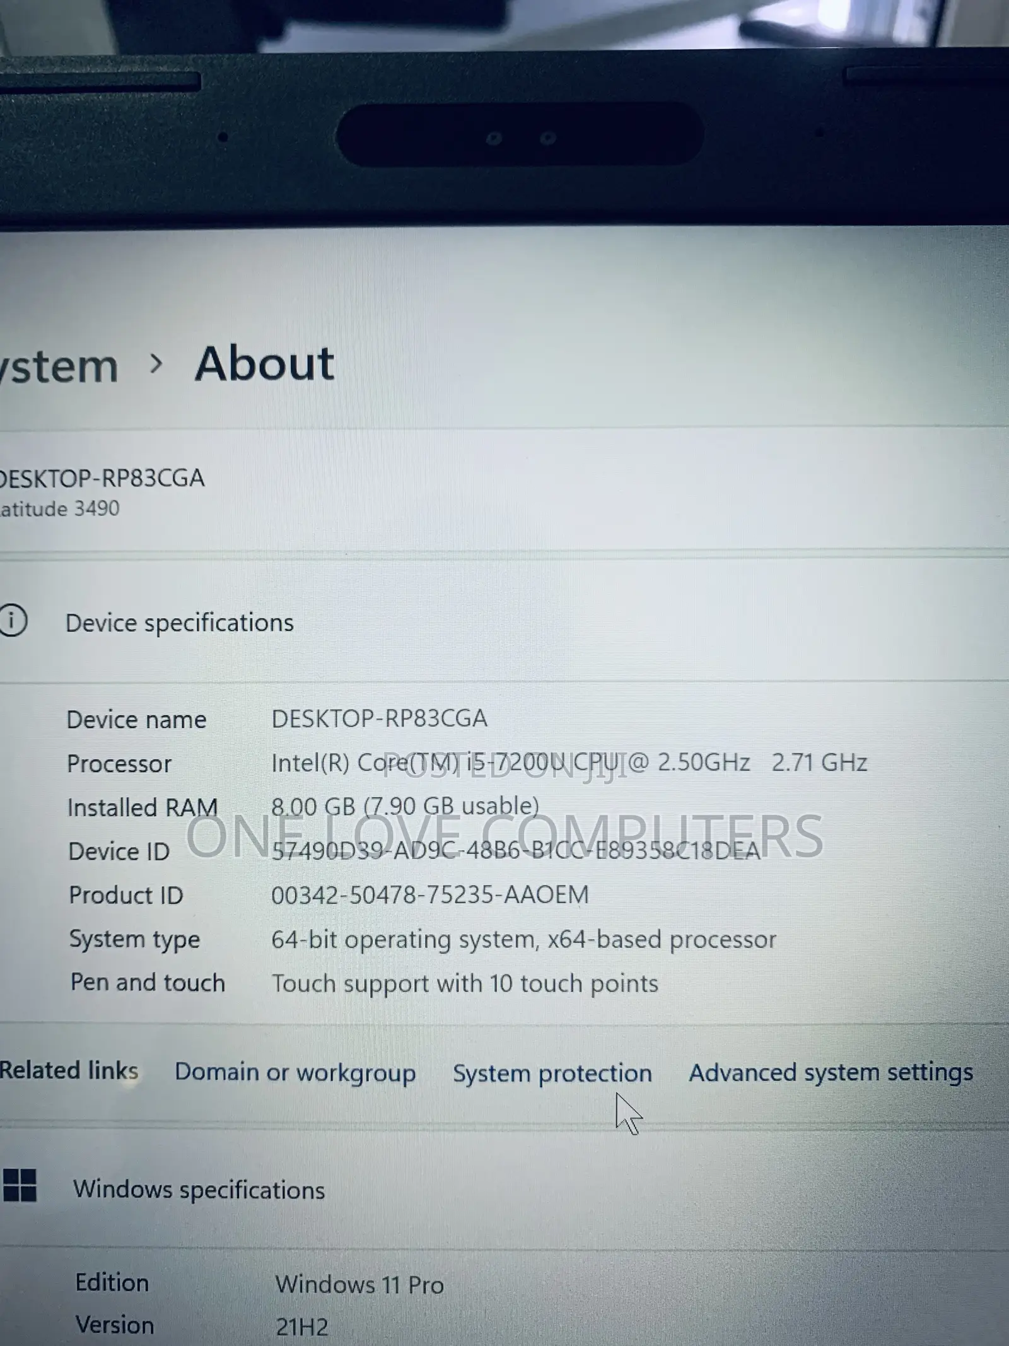
Task: Click the Device ID value string
Action: [x=516, y=851]
